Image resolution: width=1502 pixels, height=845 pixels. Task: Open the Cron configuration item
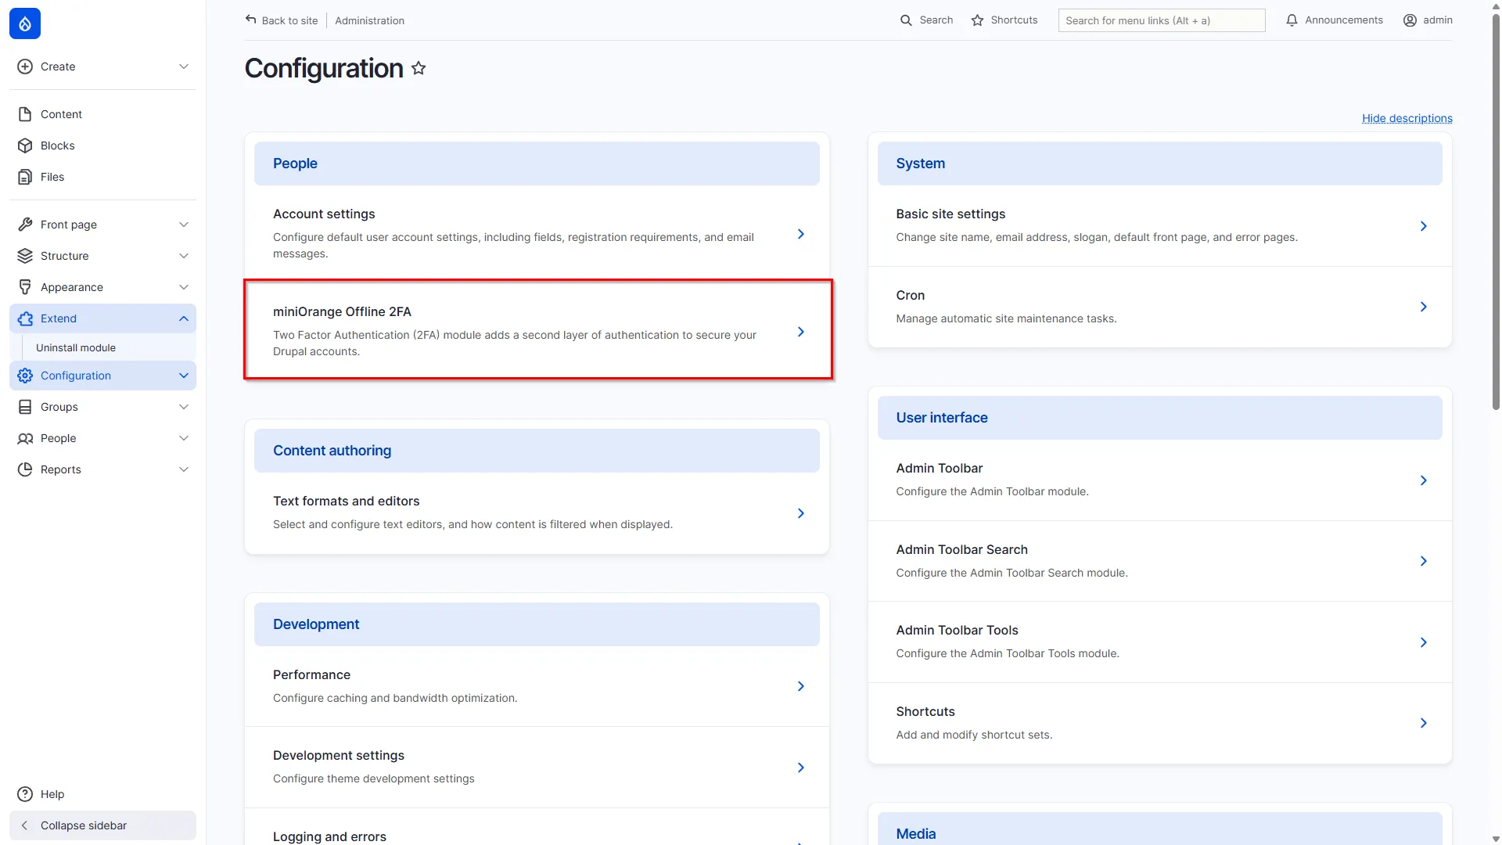[x=1159, y=307]
